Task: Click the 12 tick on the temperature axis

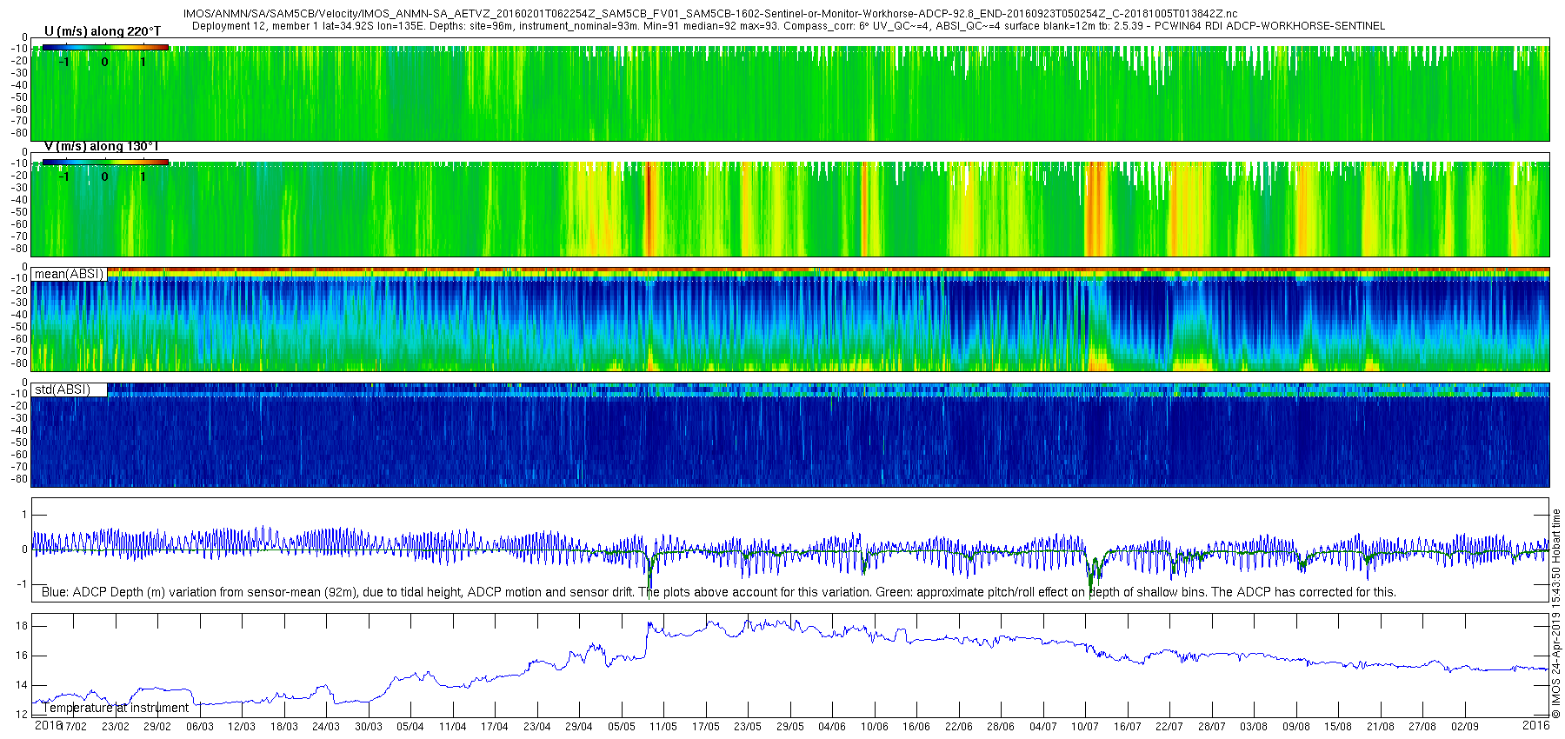Action: pos(23,715)
